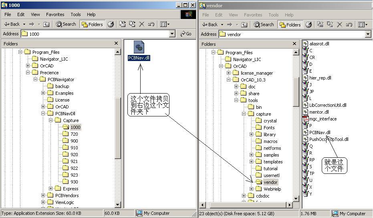Select the RP file in vendor list
The height and width of the screenshot is (218, 373).
pos(309,160)
